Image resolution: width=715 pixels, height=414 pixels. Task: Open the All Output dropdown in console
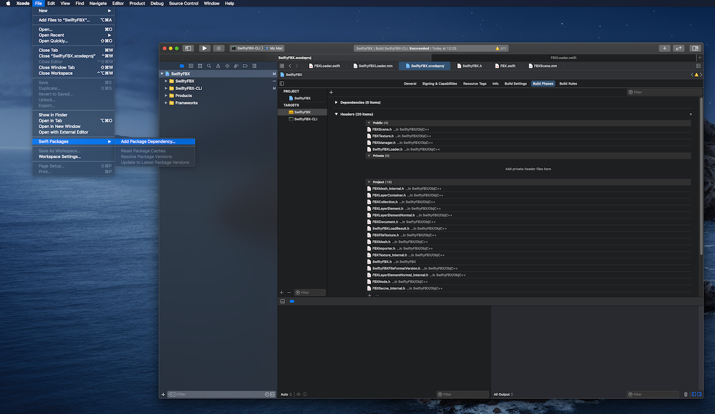click(503, 395)
